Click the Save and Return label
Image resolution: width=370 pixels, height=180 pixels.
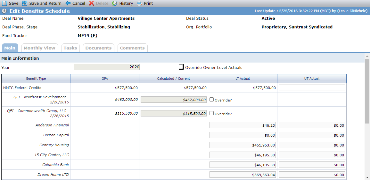click(45, 4)
